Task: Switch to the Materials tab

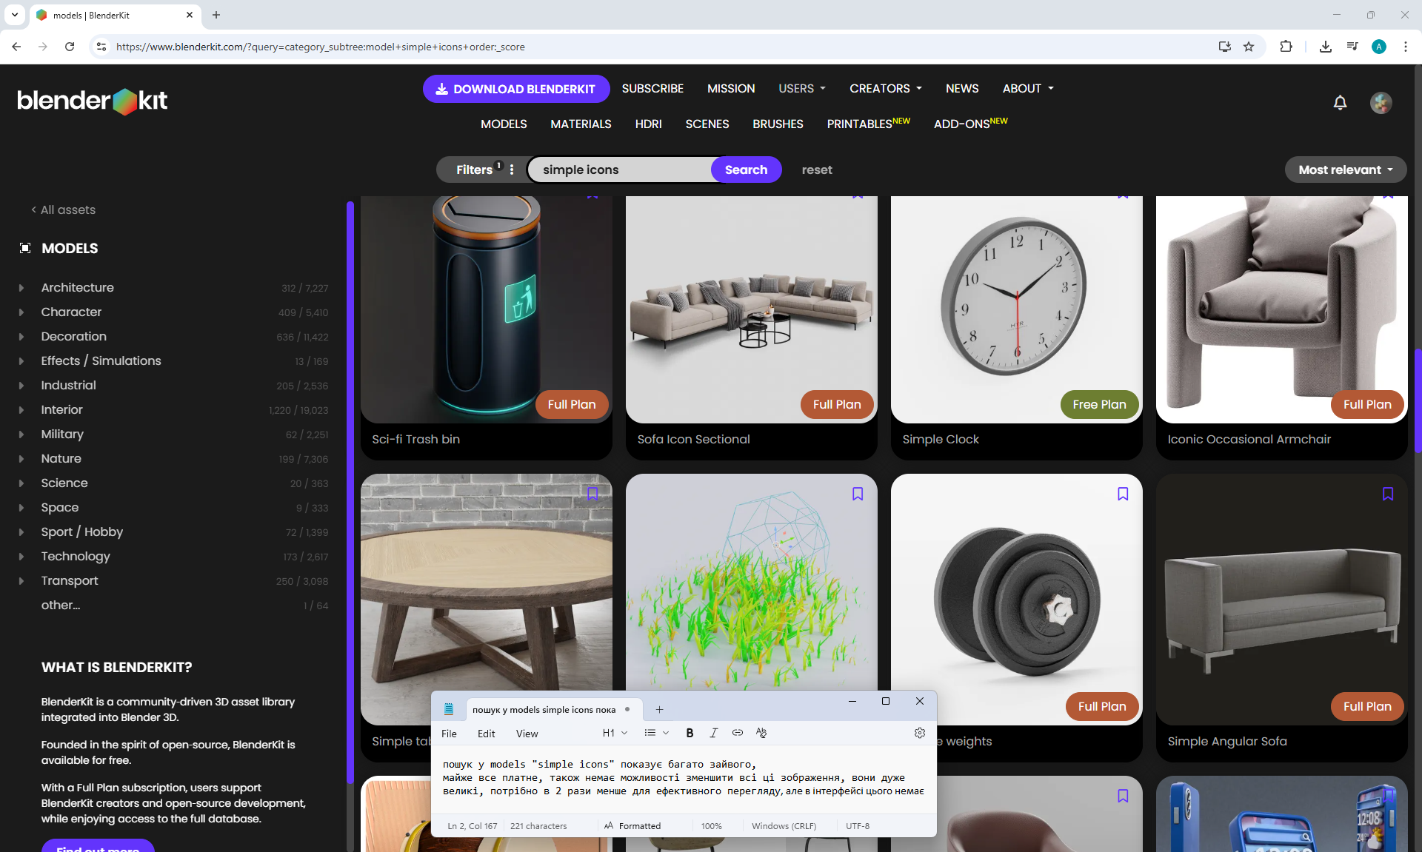Action: (581, 124)
